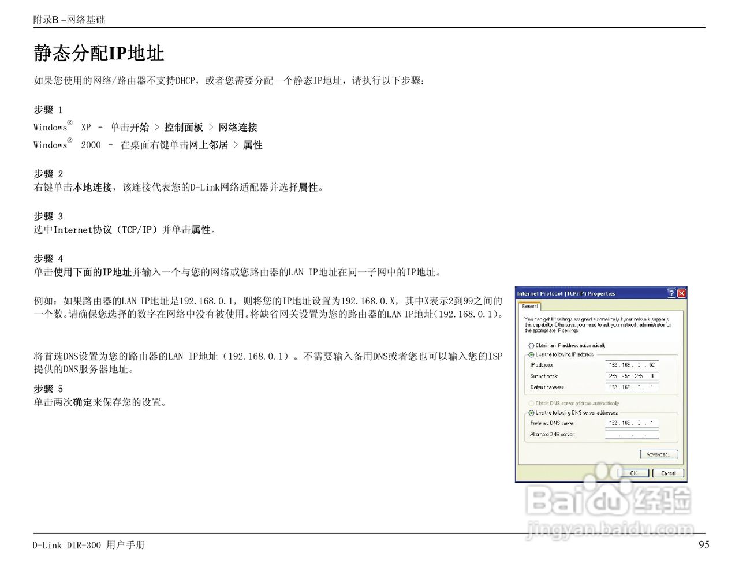Click the bold text '控制面板'
The height and width of the screenshot is (571, 739).
[184, 128]
